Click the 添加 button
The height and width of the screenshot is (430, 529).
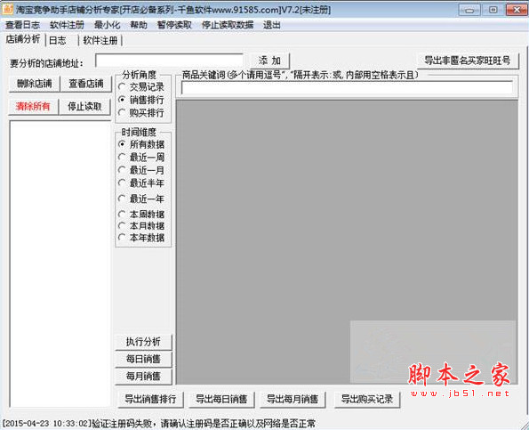(x=269, y=61)
